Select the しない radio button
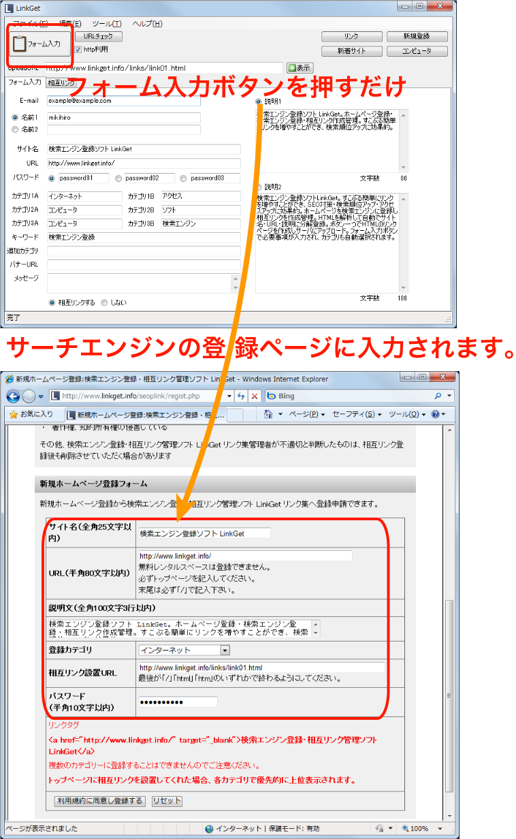Screen dimensions: 516x839 (104, 302)
